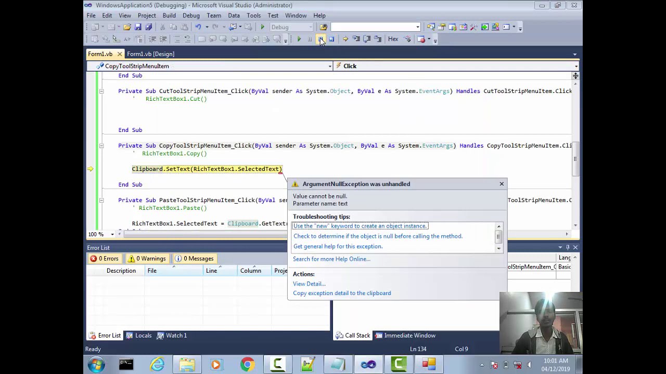
Task: Switch to Form1.vb [Design] tab
Action: (x=150, y=54)
